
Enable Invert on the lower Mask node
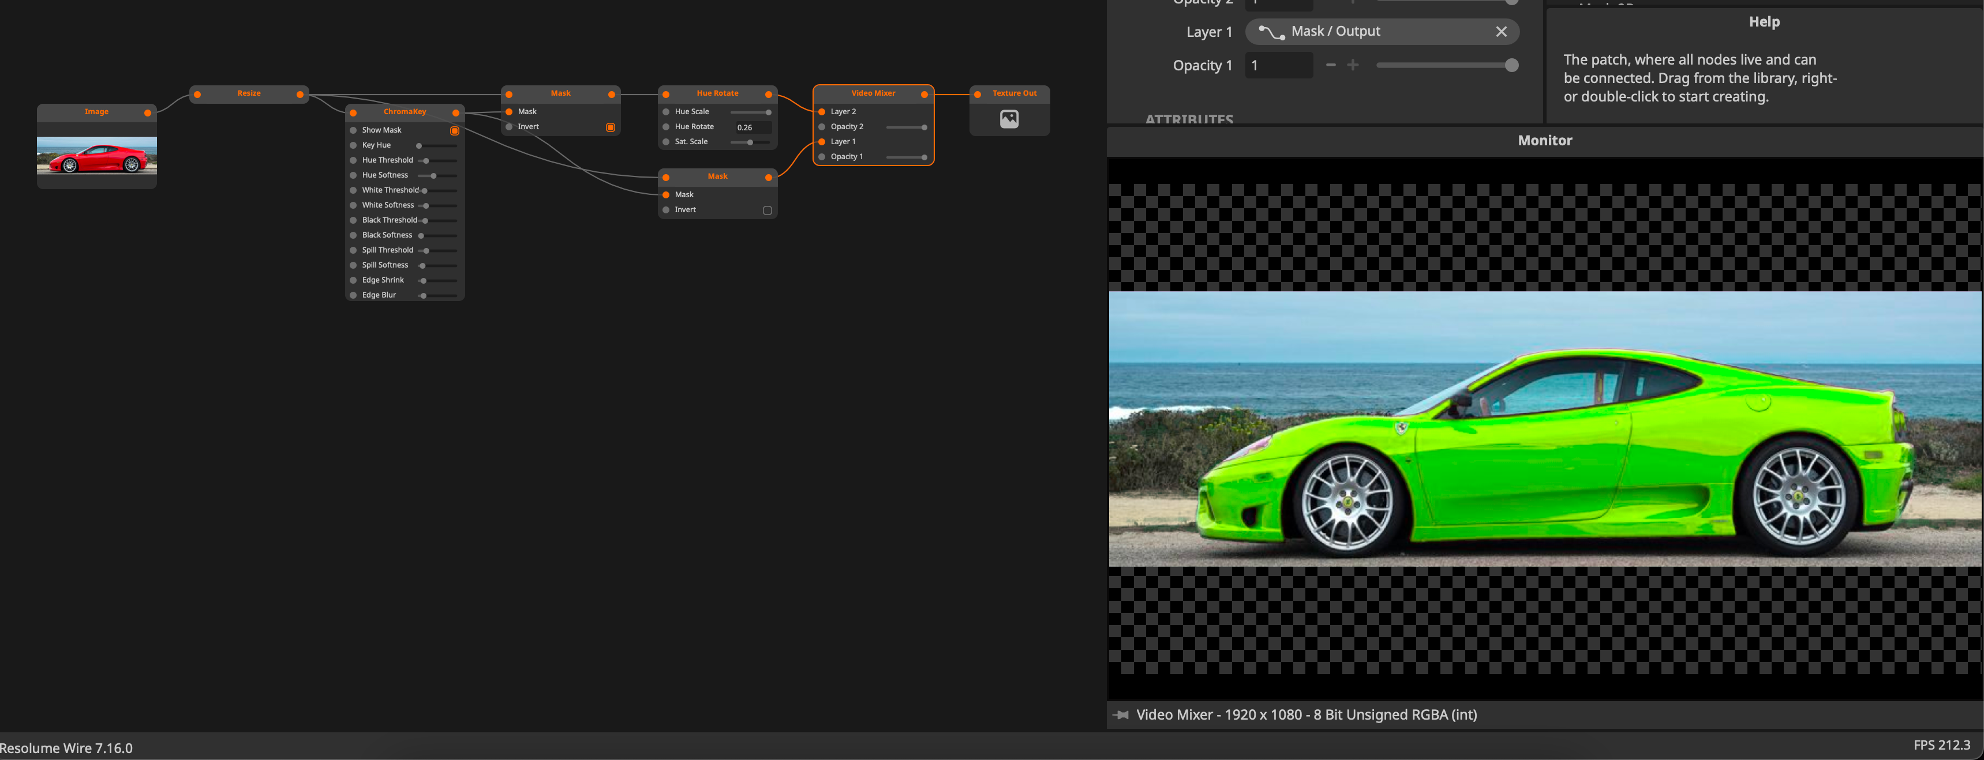click(767, 210)
